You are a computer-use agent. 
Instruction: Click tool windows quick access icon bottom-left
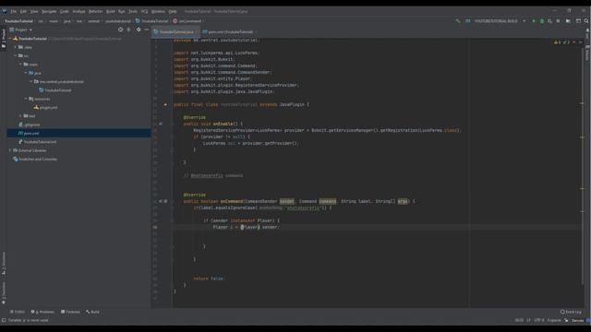click(4, 320)
